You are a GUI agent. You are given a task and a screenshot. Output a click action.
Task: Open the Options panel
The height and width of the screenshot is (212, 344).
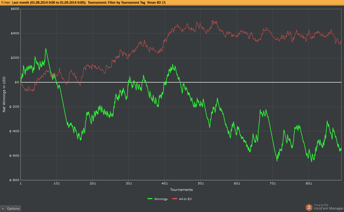pyautogui.click(x=11, y=209)
